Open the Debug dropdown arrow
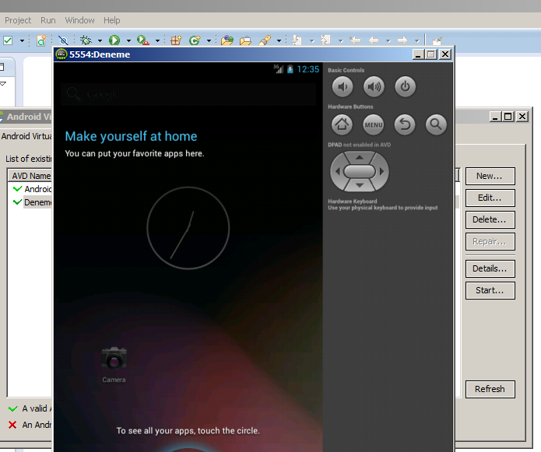The height and width of the screenshot is (452, 541). coord(100,40)
